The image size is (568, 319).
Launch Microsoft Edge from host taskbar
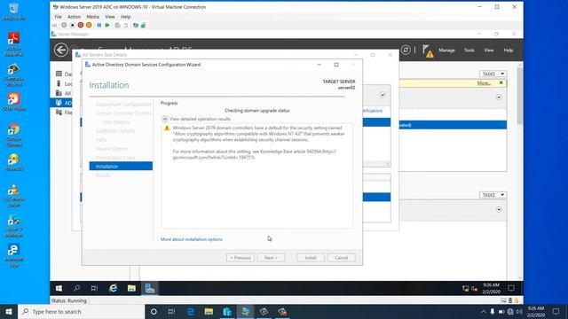tap(191, 311)
